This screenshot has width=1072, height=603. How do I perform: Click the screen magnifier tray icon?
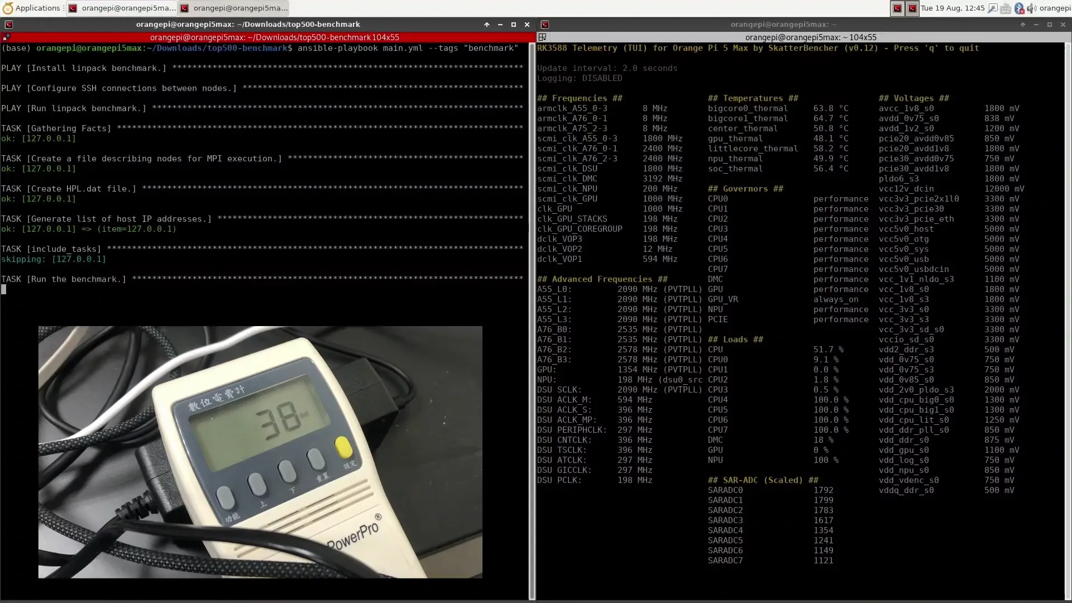pos(992,8)
